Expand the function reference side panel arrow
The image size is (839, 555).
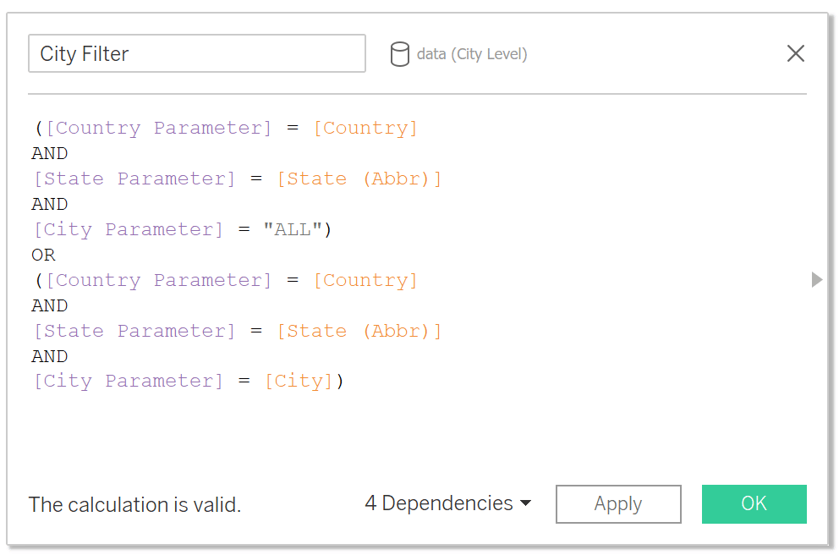(816, 279)
